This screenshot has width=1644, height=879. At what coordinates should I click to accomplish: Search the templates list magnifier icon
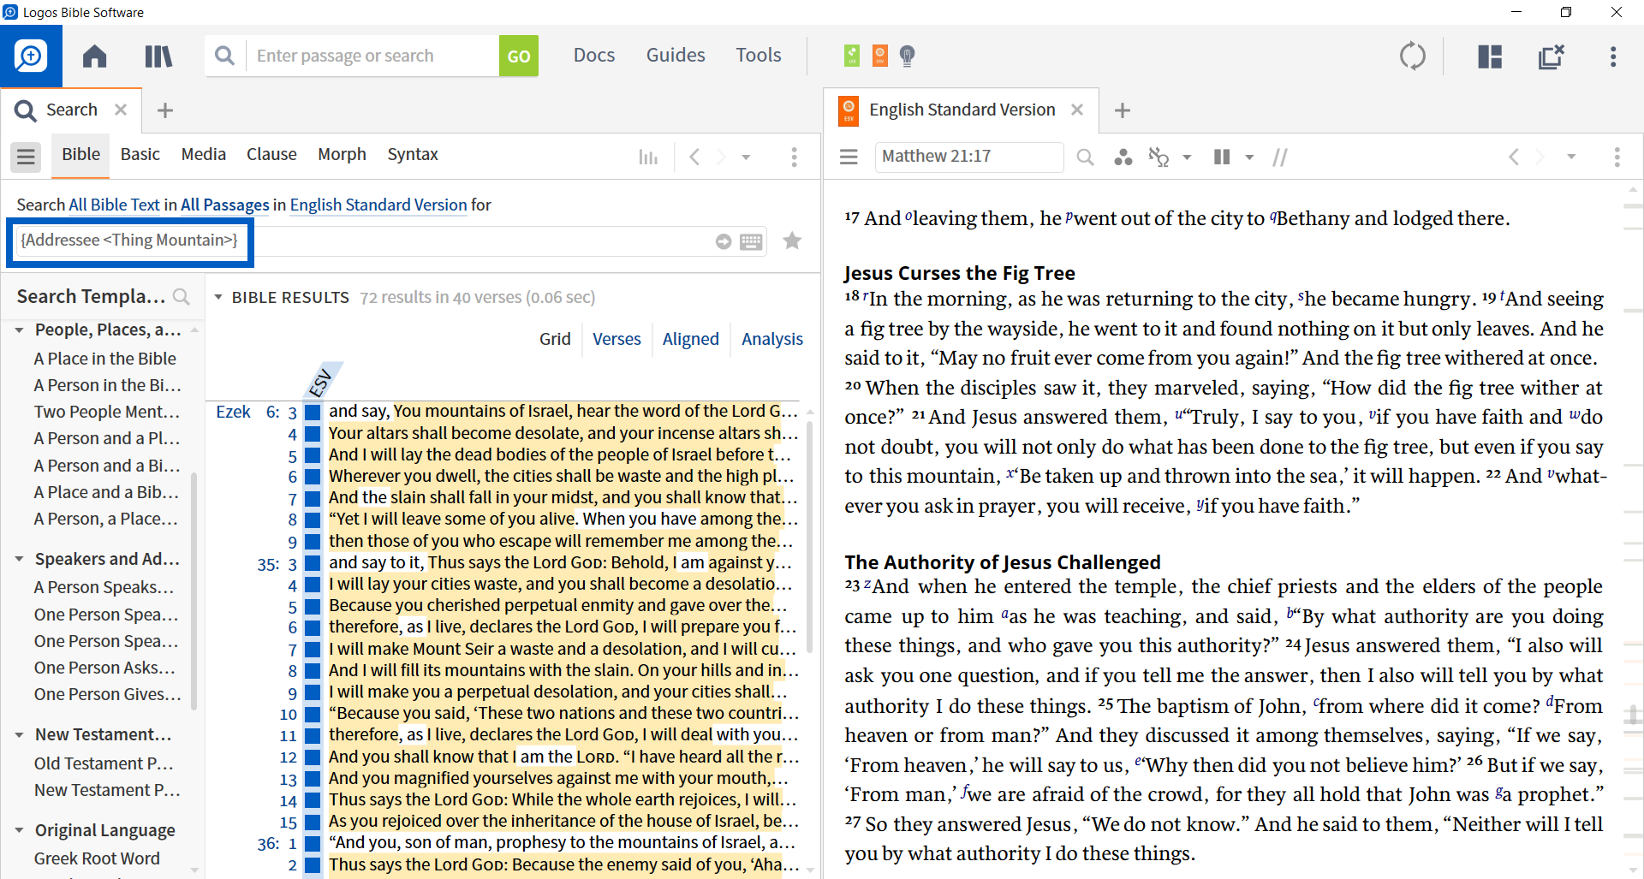(x=182, y=297)
